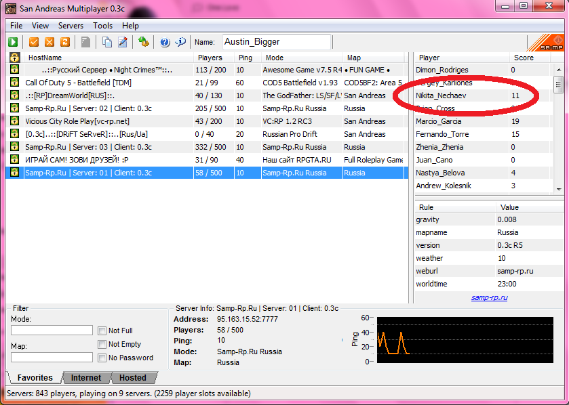Click the green Connect play icon
Image resolution: width=569 pixels, height=405 pixels.
(13, 42)
